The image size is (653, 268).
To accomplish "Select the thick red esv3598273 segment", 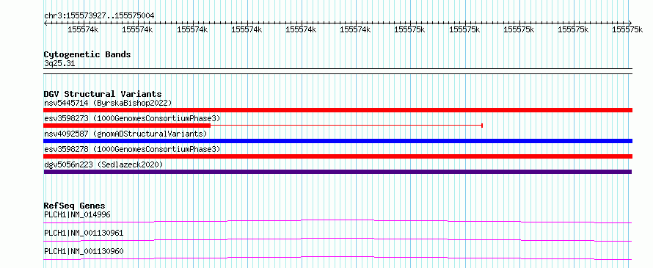I will tap(127, 126).
